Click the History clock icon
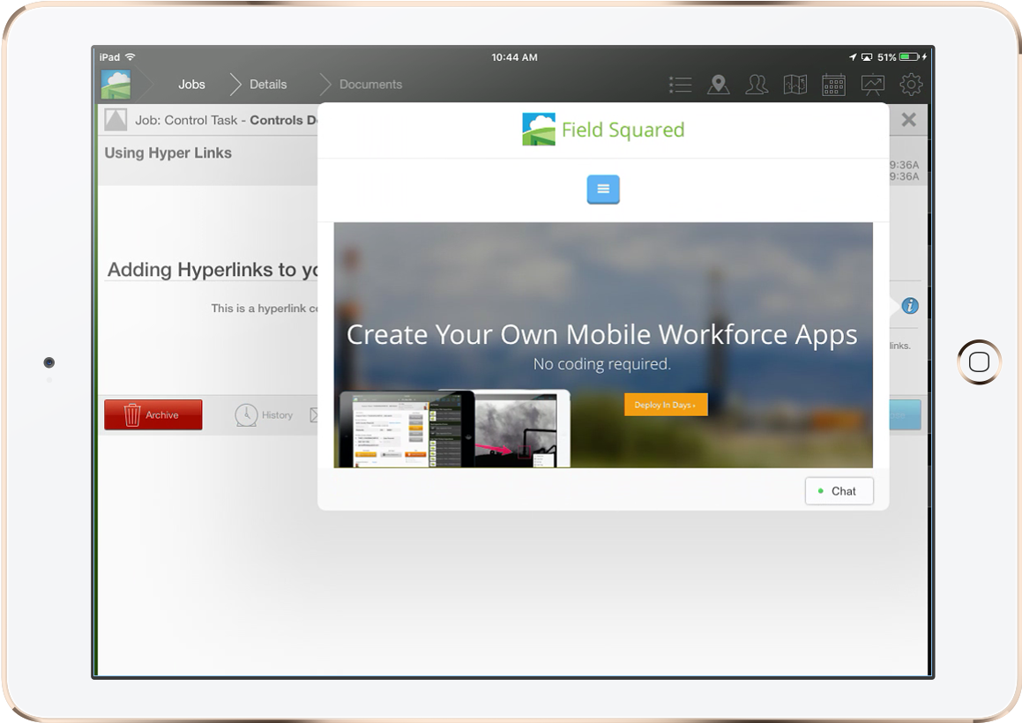Image resolution: width=1022 pixels, height=723 pixels. click(246, 415)
